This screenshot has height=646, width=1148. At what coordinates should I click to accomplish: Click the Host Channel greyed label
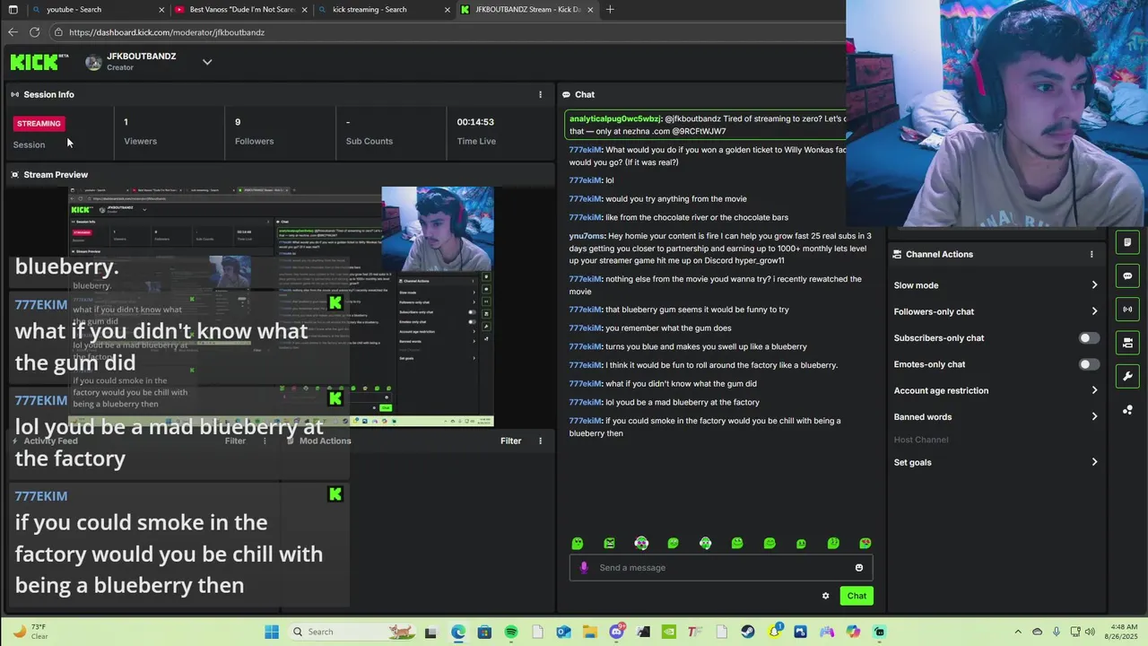tap(921, 440)
